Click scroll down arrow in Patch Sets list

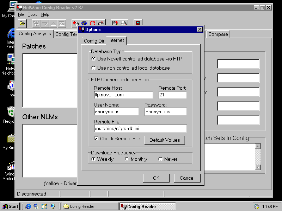(258, 167)
